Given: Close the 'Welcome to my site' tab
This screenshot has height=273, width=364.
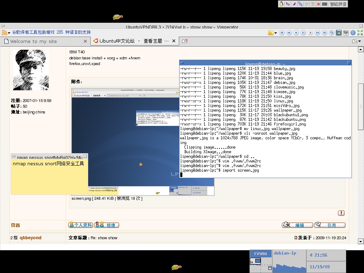Looking at the screenshot, I should [85, 41].
